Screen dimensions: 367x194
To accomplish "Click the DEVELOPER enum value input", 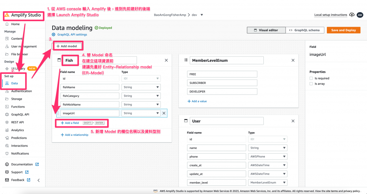I will coord(222,91).
